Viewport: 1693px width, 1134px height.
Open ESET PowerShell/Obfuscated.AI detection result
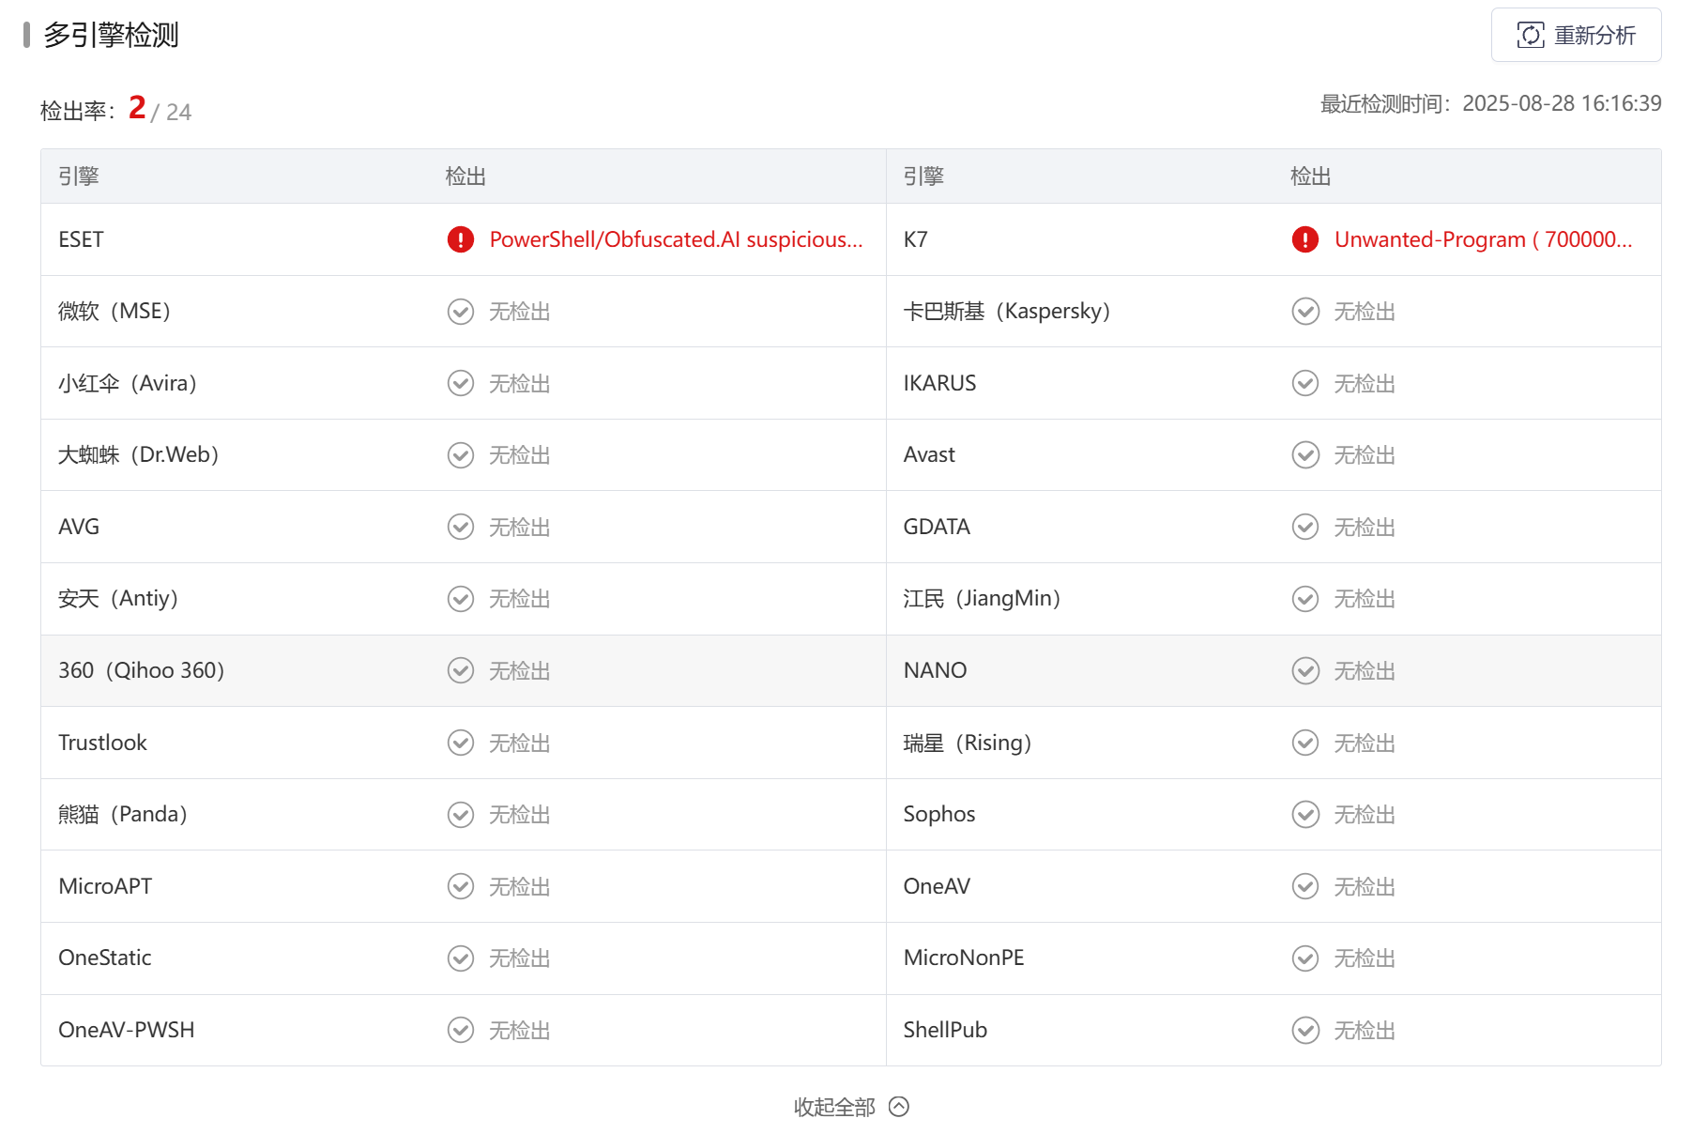tap(676, 239)
